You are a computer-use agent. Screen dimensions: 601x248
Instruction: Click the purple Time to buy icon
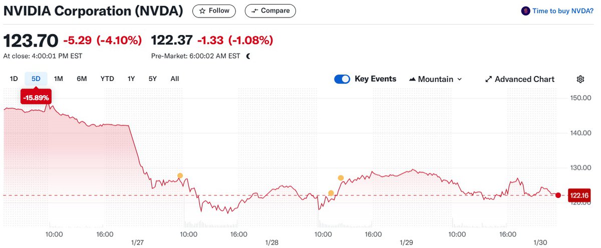coord(525,11)
